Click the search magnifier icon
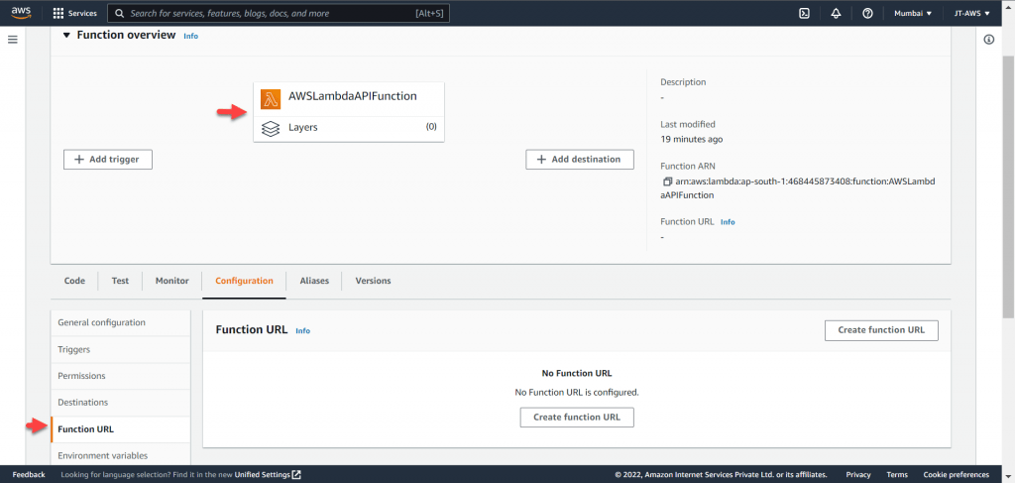The image size is (1015, 483). click(x=120, y=13)
